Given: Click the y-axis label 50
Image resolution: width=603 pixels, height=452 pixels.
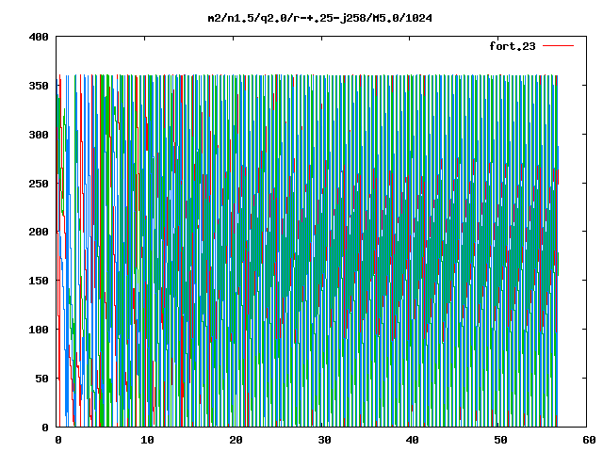Looking at the screenshot, I should pos(41,379).
